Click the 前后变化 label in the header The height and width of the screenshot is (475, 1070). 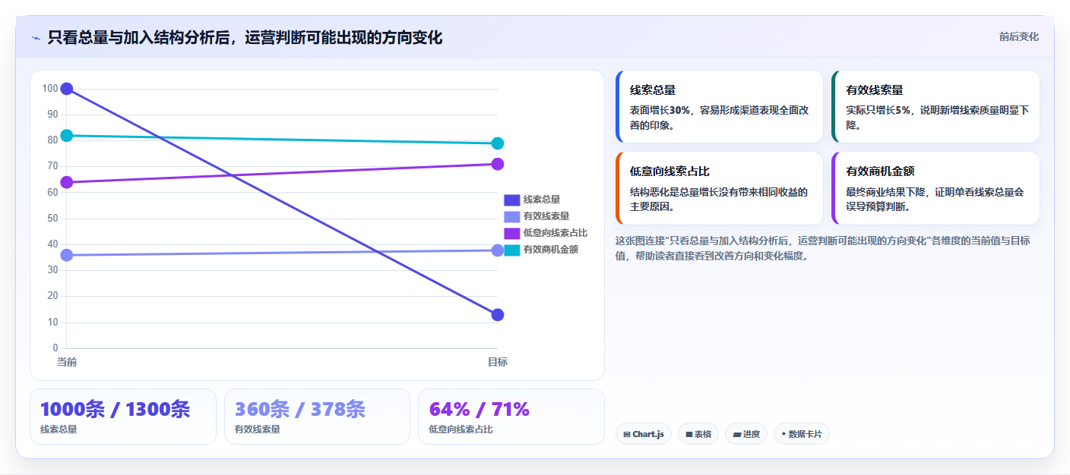pos(1018,37)
